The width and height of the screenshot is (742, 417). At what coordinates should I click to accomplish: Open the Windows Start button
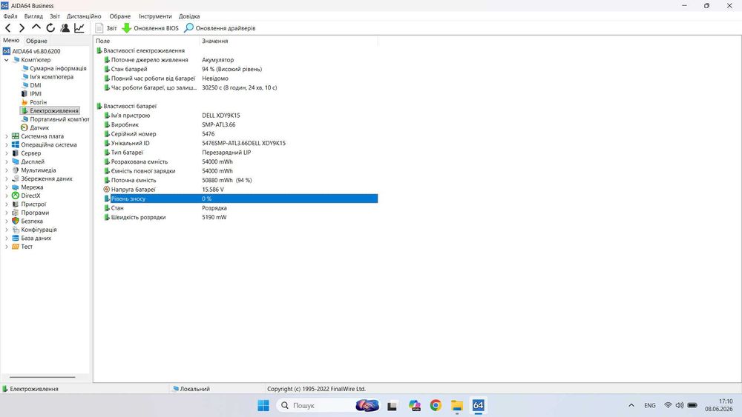[263, 405]
